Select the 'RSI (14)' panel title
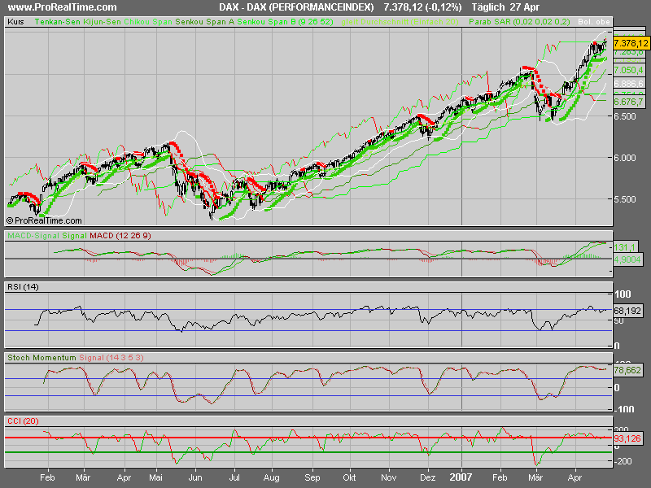Screen dimensions: 651x488 (23, 287)
